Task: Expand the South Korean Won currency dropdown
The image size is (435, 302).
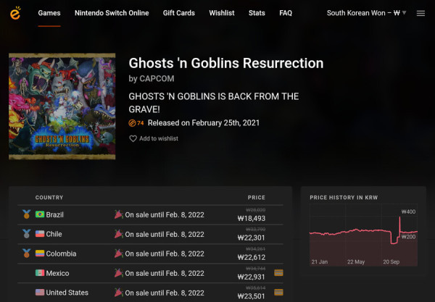Action: [366, 13]
